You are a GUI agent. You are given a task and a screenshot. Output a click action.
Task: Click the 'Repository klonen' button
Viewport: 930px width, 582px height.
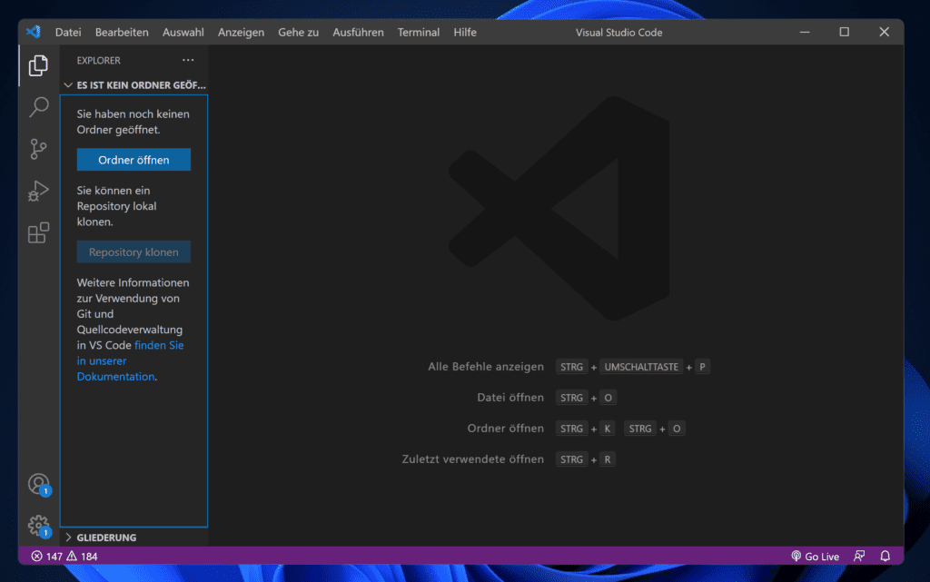point(134,252)
